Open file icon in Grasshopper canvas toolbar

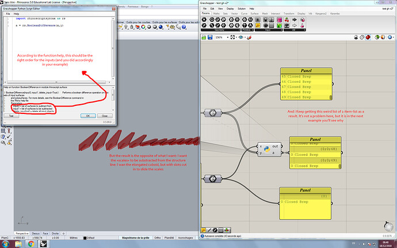(x=204, y=37)
